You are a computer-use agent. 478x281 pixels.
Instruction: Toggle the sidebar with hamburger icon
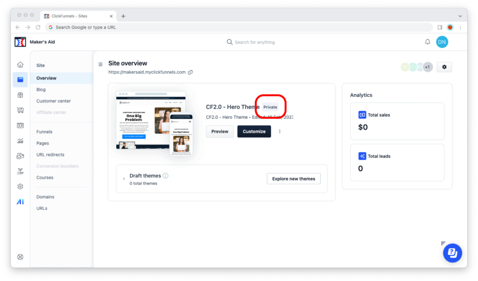coord(100,64)
